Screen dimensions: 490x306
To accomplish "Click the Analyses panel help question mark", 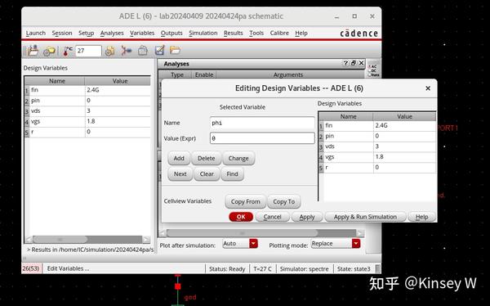I will click(345, 63).
